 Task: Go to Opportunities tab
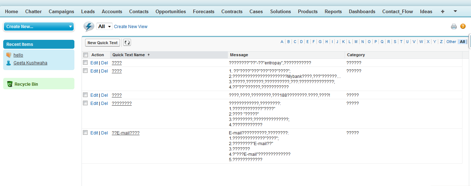tap(171, 11)
